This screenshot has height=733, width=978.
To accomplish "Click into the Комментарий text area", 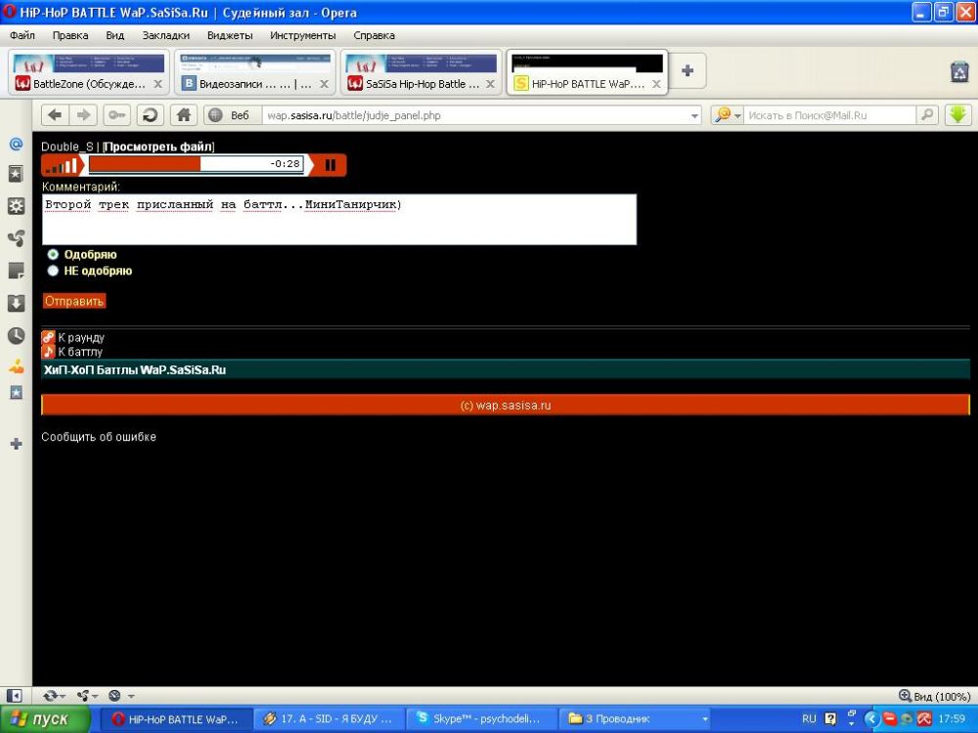I will point(339,219).
